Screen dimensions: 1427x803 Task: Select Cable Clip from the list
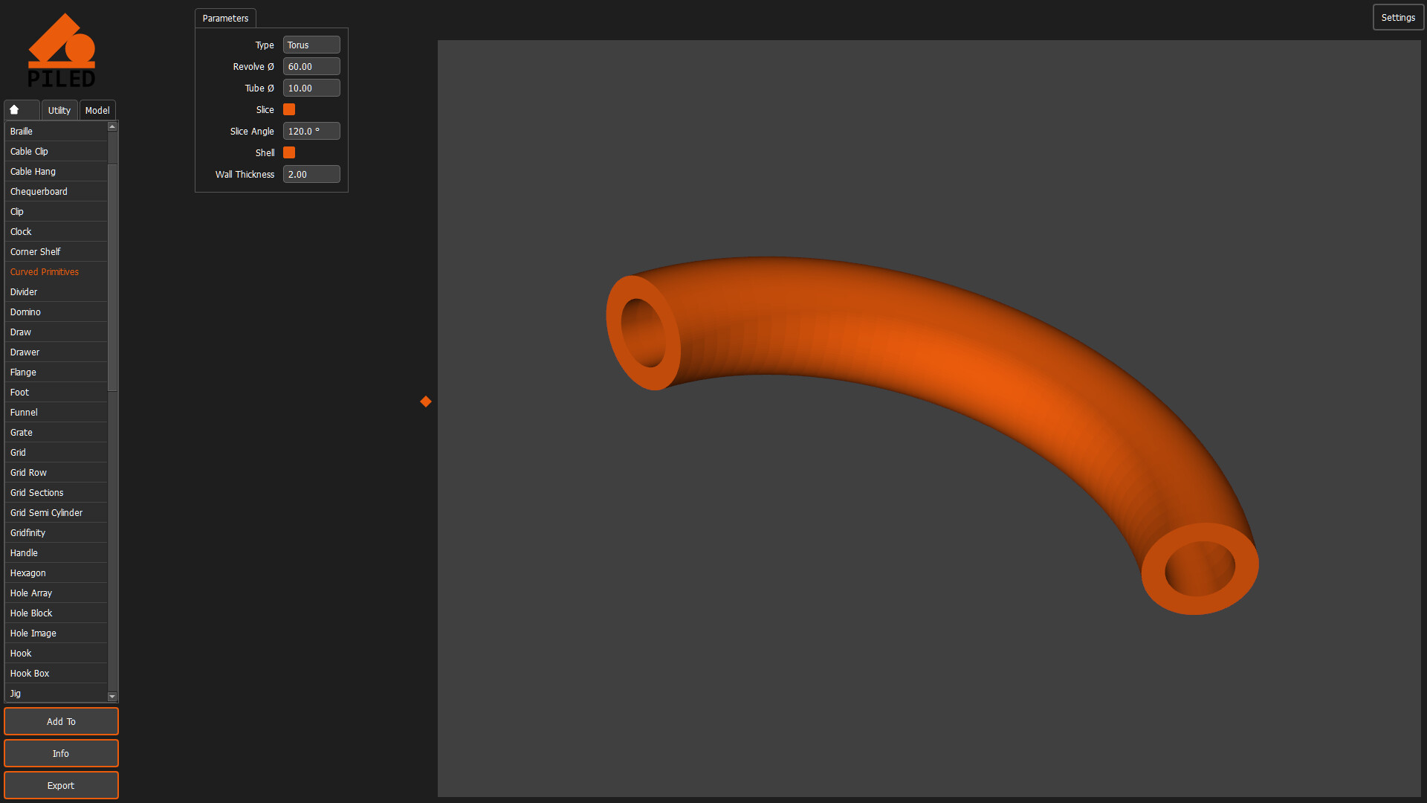point(56,152)
